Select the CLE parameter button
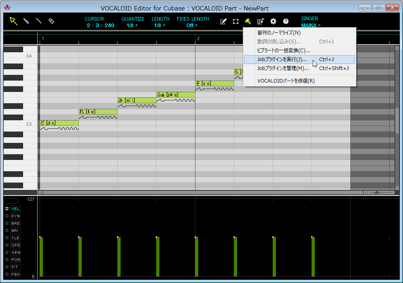 coord(15,238)
